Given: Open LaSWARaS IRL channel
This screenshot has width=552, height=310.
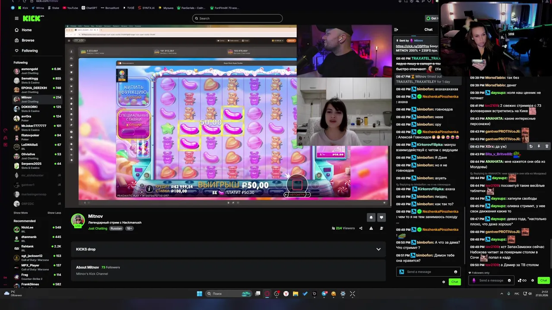Looking at the screenshot, I should 38,146.
